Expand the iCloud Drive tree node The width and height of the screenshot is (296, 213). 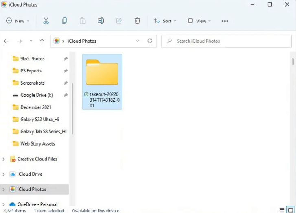[x=4, y=174]
